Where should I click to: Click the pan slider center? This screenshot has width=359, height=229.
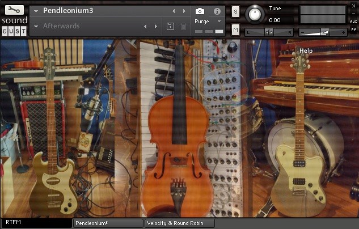click(269, 32)
